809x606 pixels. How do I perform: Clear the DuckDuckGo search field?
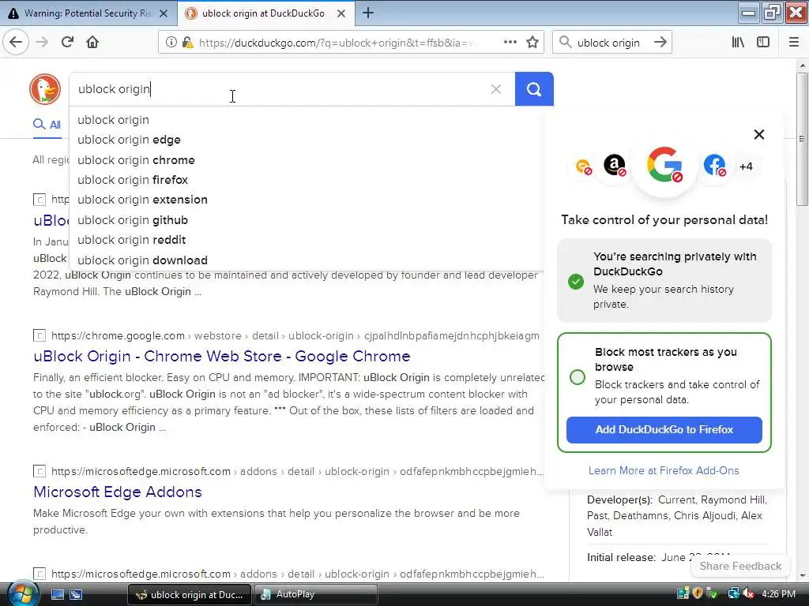[496, 89]
